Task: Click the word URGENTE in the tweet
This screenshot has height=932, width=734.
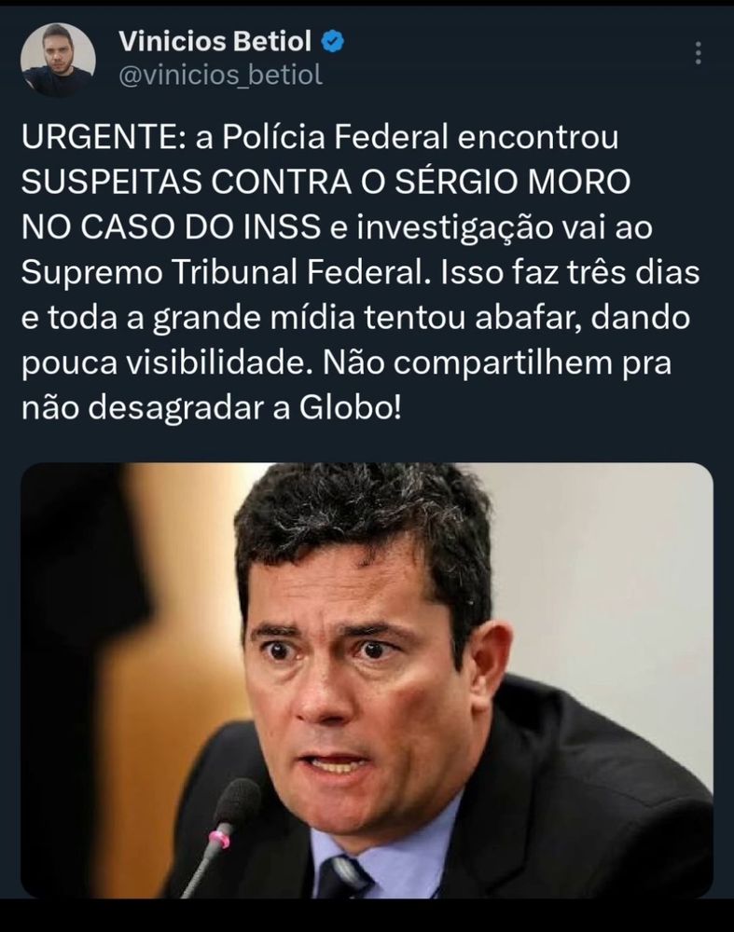Action: pyautogui.click(x=97, y=137)
